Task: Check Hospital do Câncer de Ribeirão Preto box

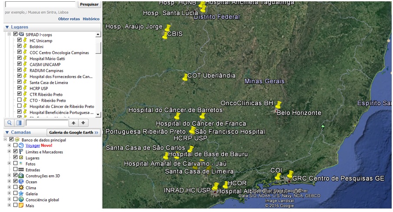Action: [19, 106]
